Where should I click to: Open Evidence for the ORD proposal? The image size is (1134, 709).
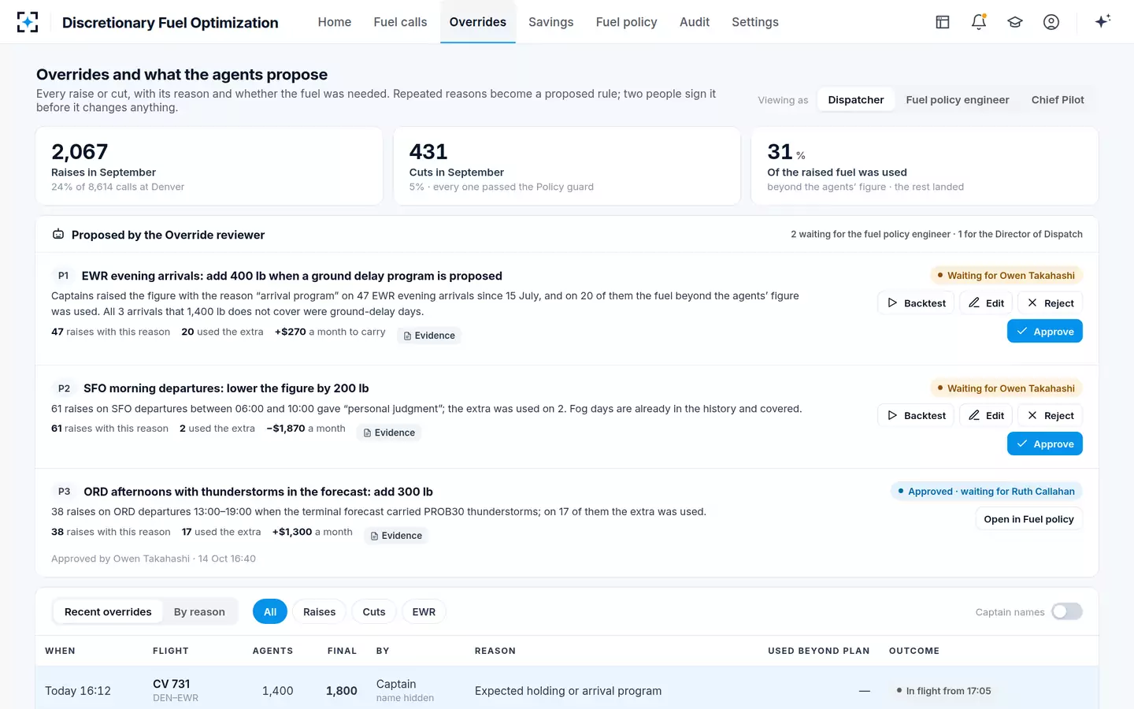click(x=396, y=536)
